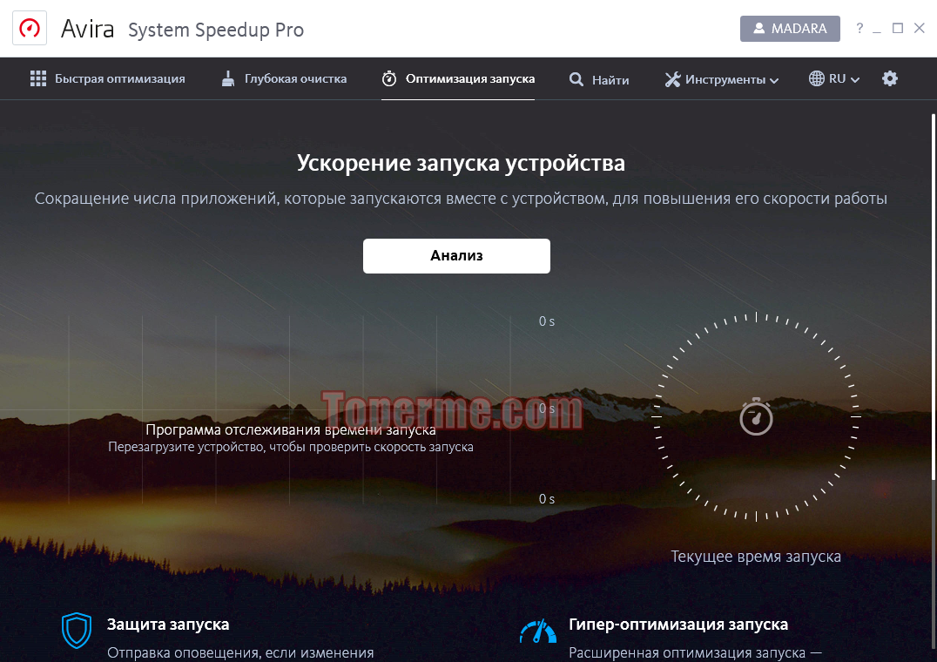
Task: Open the Глубокая очистка tab
Action: tap(284, 79)
